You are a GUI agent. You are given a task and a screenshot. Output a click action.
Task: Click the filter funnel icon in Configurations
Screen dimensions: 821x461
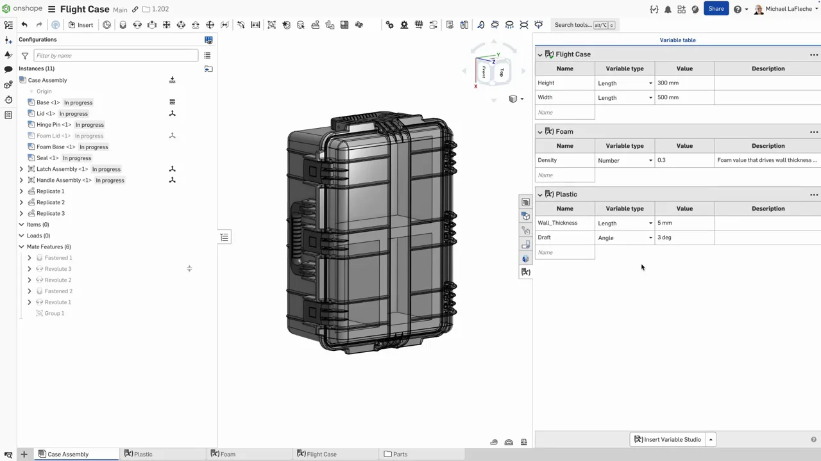pyautogui.click(x=25, y=56)
